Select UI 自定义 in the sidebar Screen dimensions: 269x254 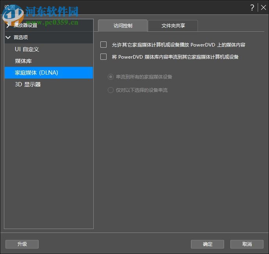point(49,49)
